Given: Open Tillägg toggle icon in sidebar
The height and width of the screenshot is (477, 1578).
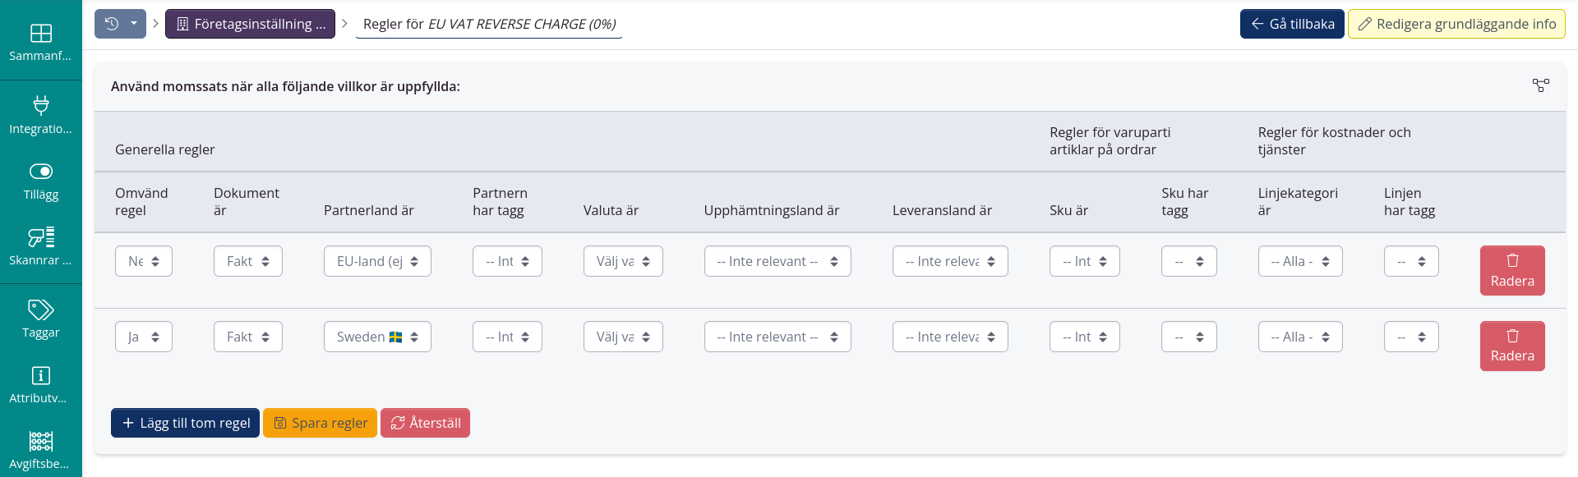Looking at the screenshot, I should (x=40, y=181).
